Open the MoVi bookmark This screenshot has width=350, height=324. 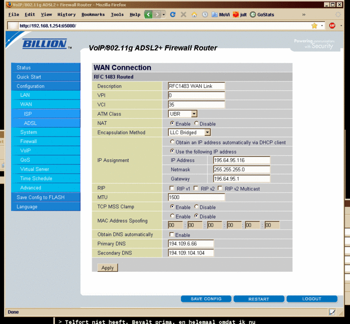click(x=220, y=14)
